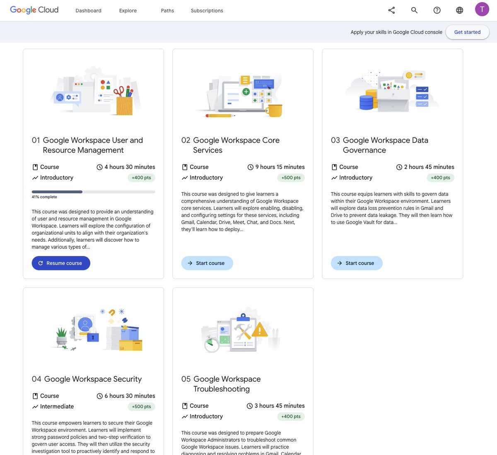Click Resume course button
This screenshot has height=455, width=497.
pyautogui.click(x=61, y=263)
